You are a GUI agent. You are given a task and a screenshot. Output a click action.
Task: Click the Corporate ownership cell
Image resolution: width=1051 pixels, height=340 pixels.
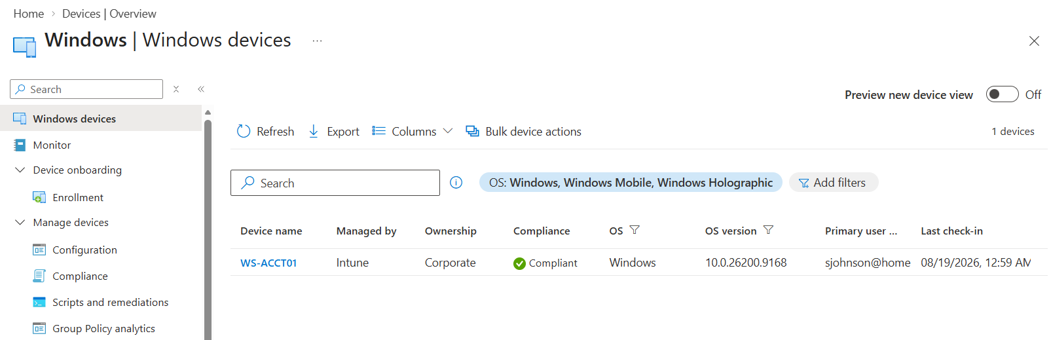point(450,263)
